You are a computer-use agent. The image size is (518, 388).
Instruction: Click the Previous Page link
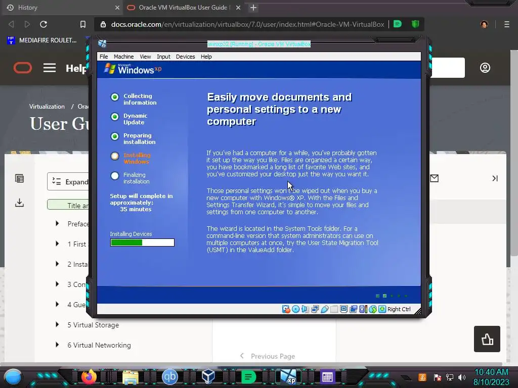268,356
